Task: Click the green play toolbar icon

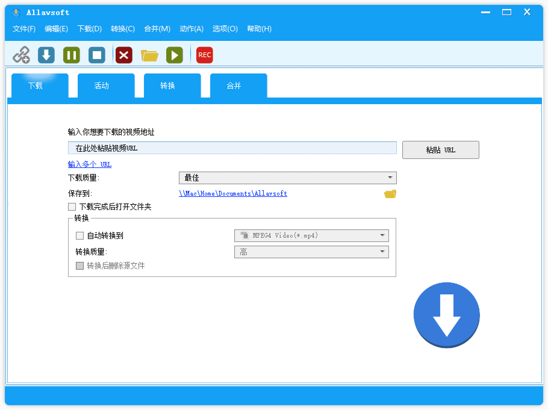Action: click(x=174, y=55)
